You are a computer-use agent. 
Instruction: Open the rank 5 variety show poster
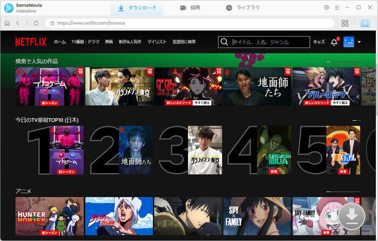pos(343,150)
